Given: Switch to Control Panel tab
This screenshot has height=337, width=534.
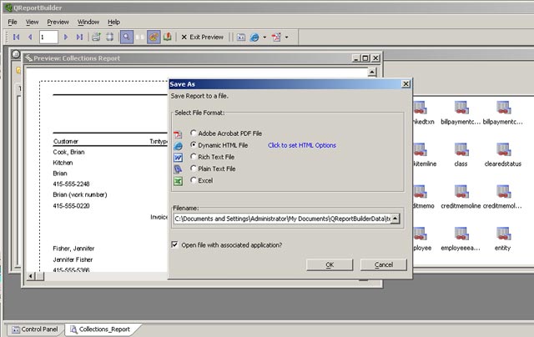Looking at the screenshot, I should click(35, 329).
